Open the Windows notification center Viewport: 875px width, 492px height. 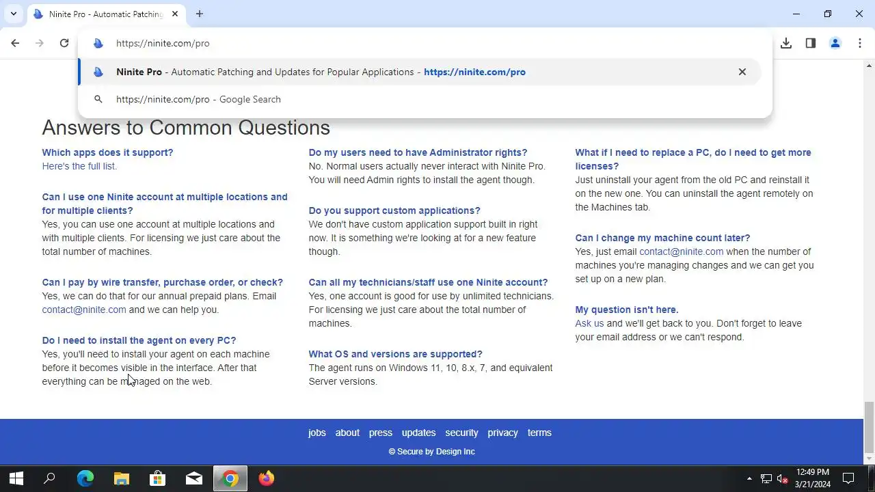(x=848, y=478)
